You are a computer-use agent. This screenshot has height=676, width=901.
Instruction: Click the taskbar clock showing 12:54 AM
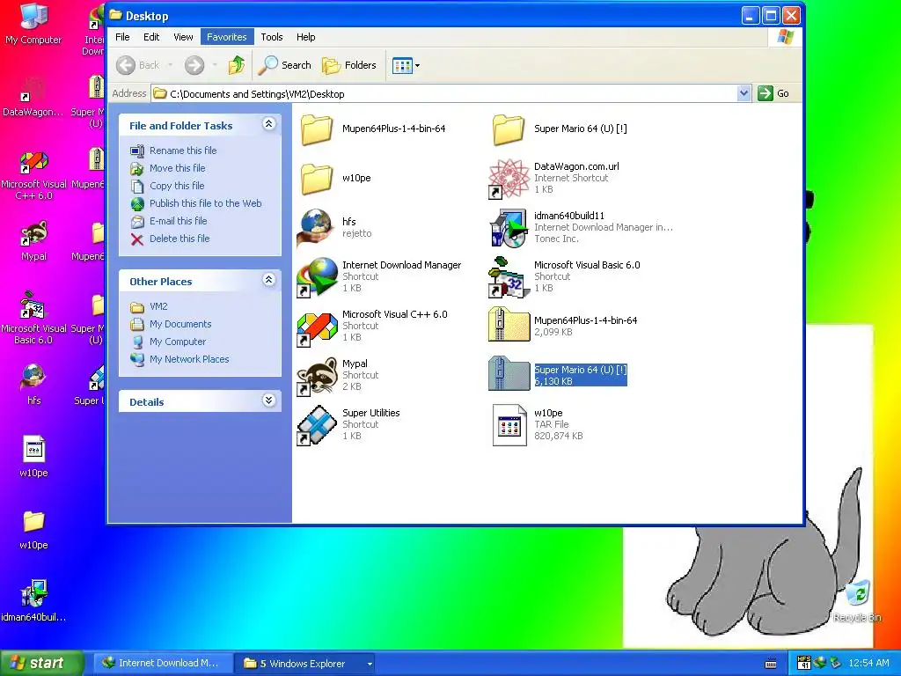868,663
